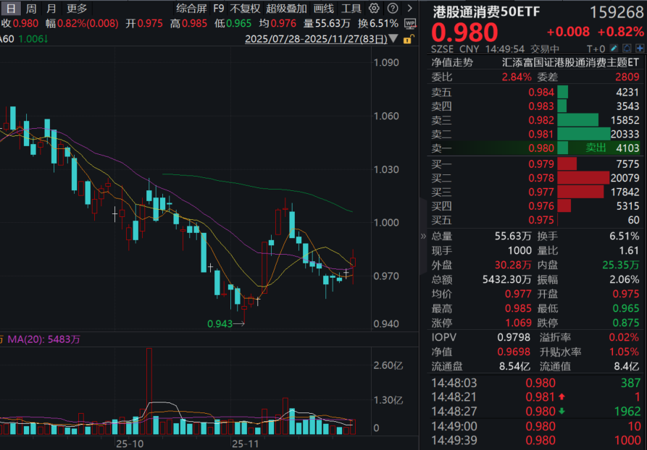Click the WP icon on the left edge
The image size is (647, 450).
[410, 23]
